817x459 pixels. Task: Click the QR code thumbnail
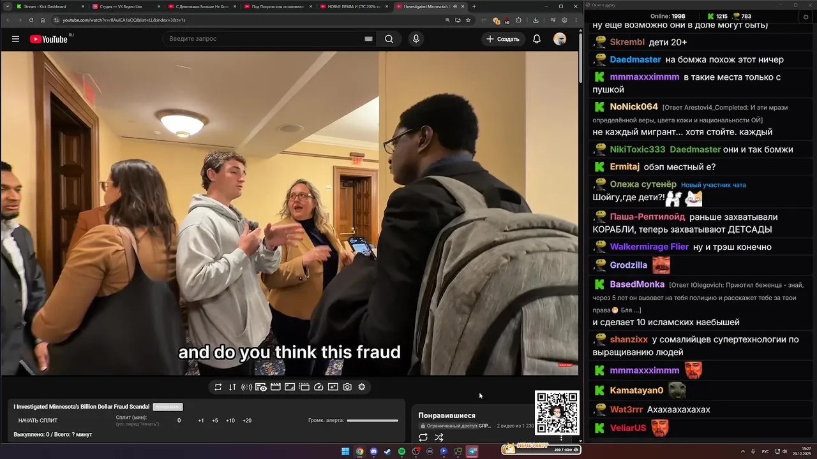[x=557, y=412]
